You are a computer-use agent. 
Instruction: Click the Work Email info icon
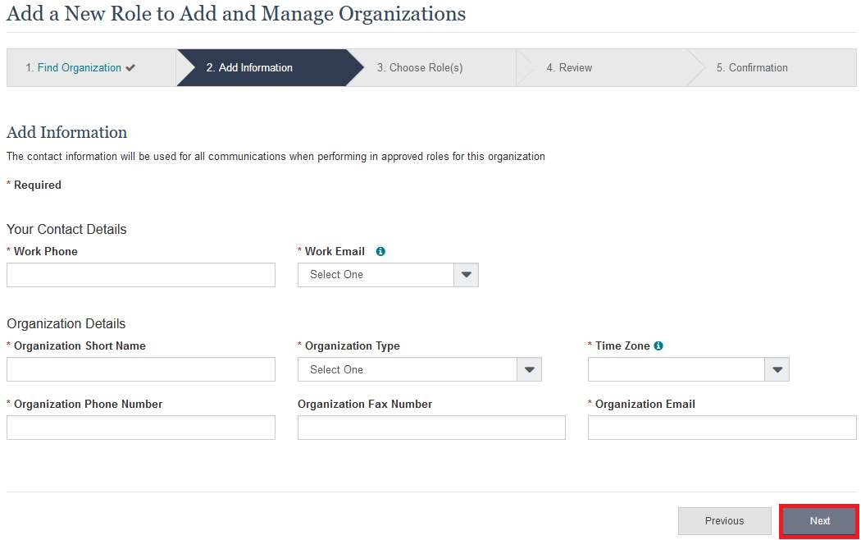click(x=380, y=252)
